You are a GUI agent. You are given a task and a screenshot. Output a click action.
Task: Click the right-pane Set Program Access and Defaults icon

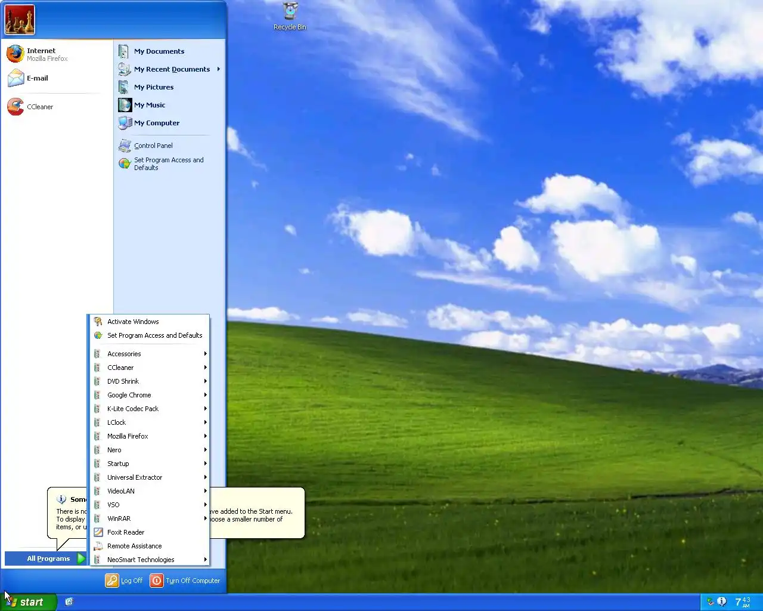125,163
